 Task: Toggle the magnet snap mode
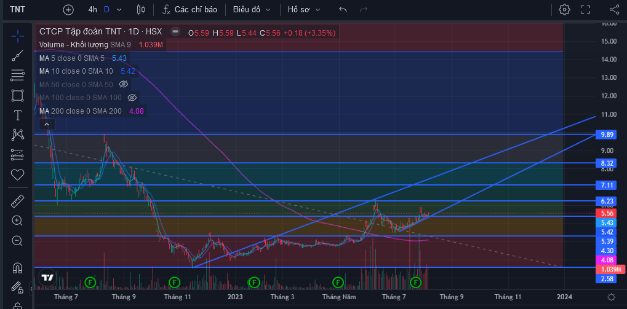pyautogui.click(x=18, y=267)
